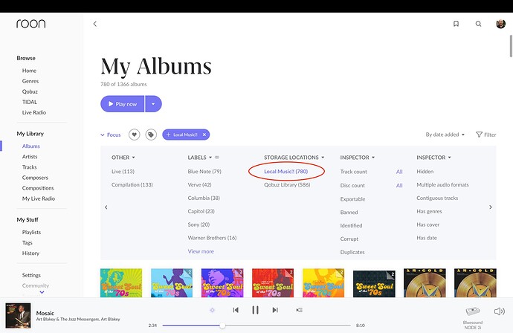The width and height of the screenshot is (513, 333).
Task: Open Qobuz in sidebar
Action: (30, 91)
